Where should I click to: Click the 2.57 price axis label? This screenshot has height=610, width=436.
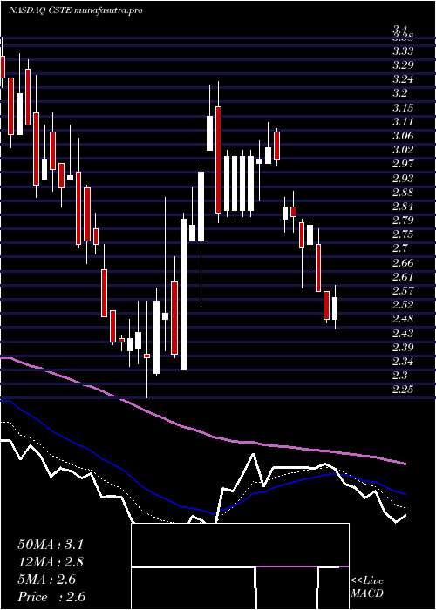coord(403,290)
